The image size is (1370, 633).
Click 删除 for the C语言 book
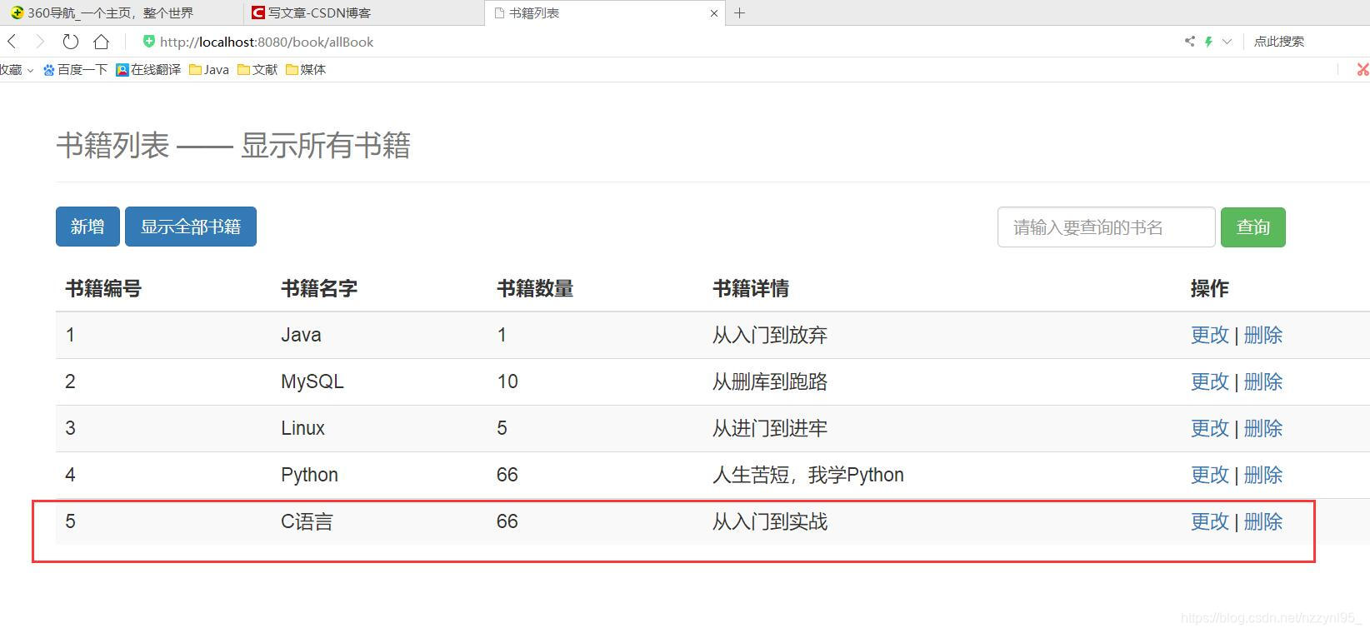pyautogui.click(x=1262, y=521)
